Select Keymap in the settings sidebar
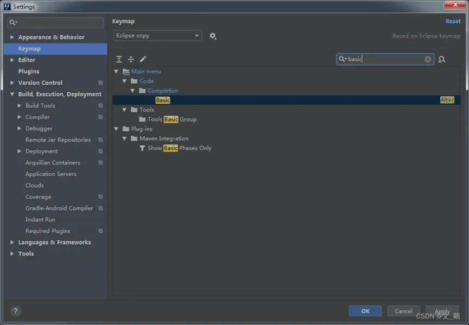The height and width of the screenshot is (325, 469). click(x=29, y=49)
